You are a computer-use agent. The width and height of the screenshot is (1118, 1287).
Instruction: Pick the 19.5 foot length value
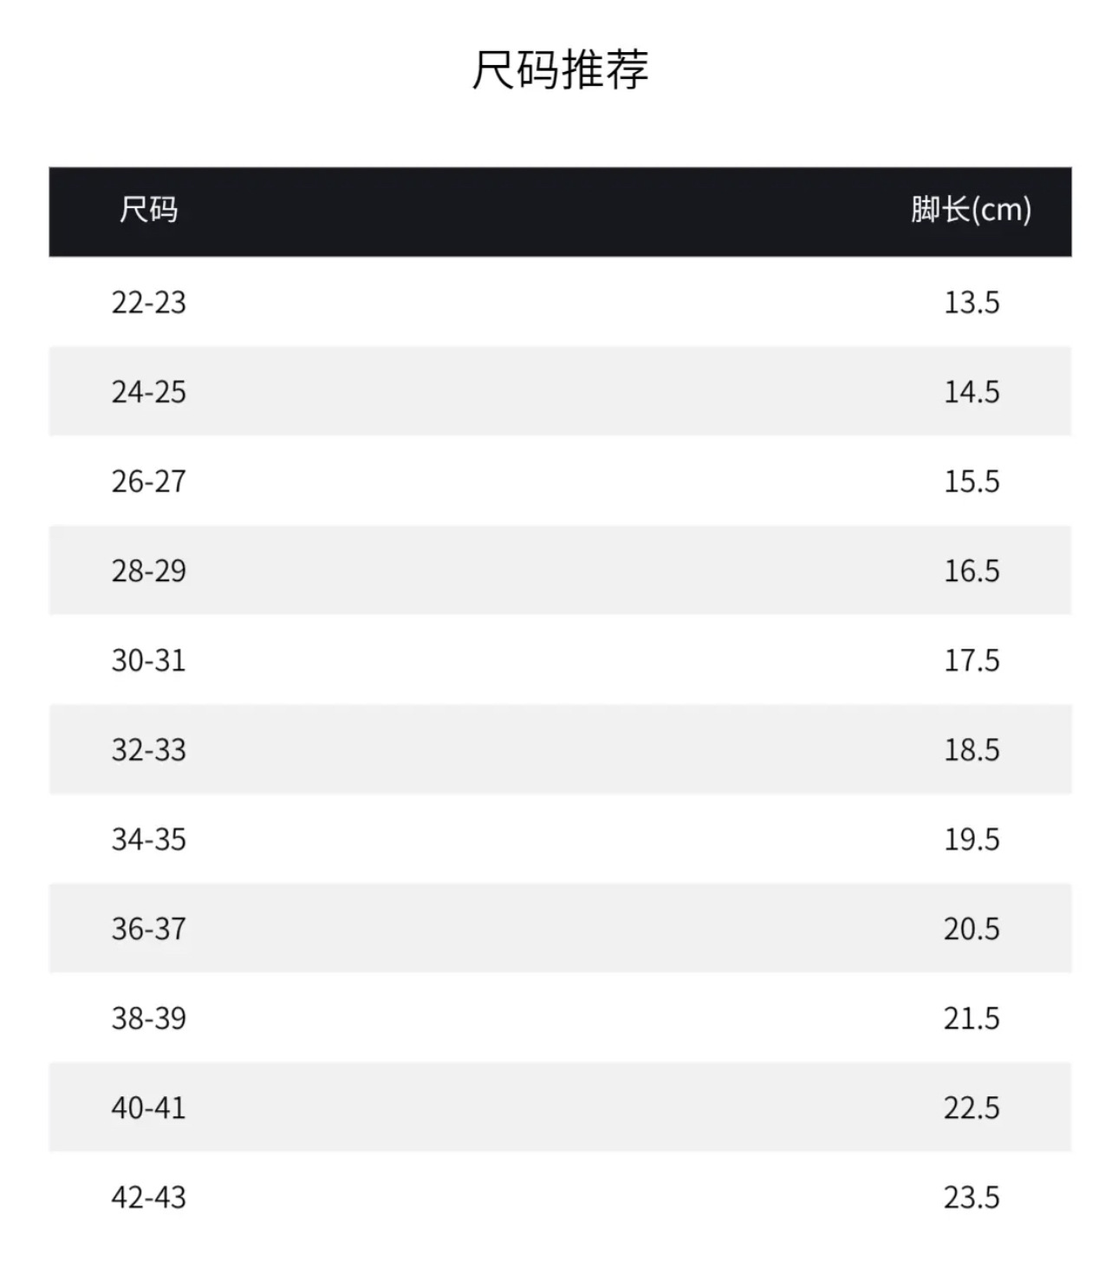coord(972,839)
